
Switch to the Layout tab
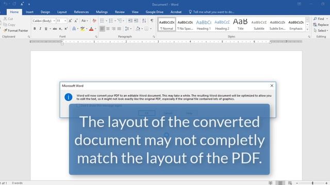click(x=62, y=12)
